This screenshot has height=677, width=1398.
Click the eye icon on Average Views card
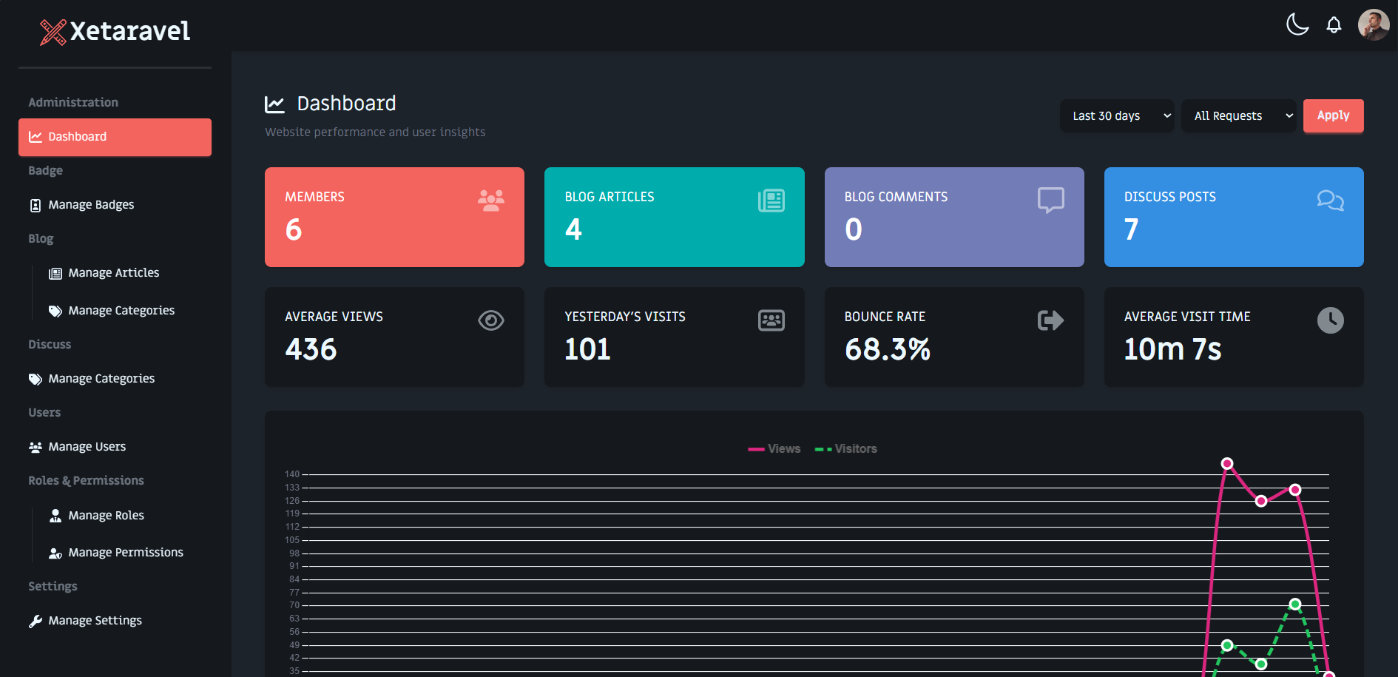click(x=491, y=320)
